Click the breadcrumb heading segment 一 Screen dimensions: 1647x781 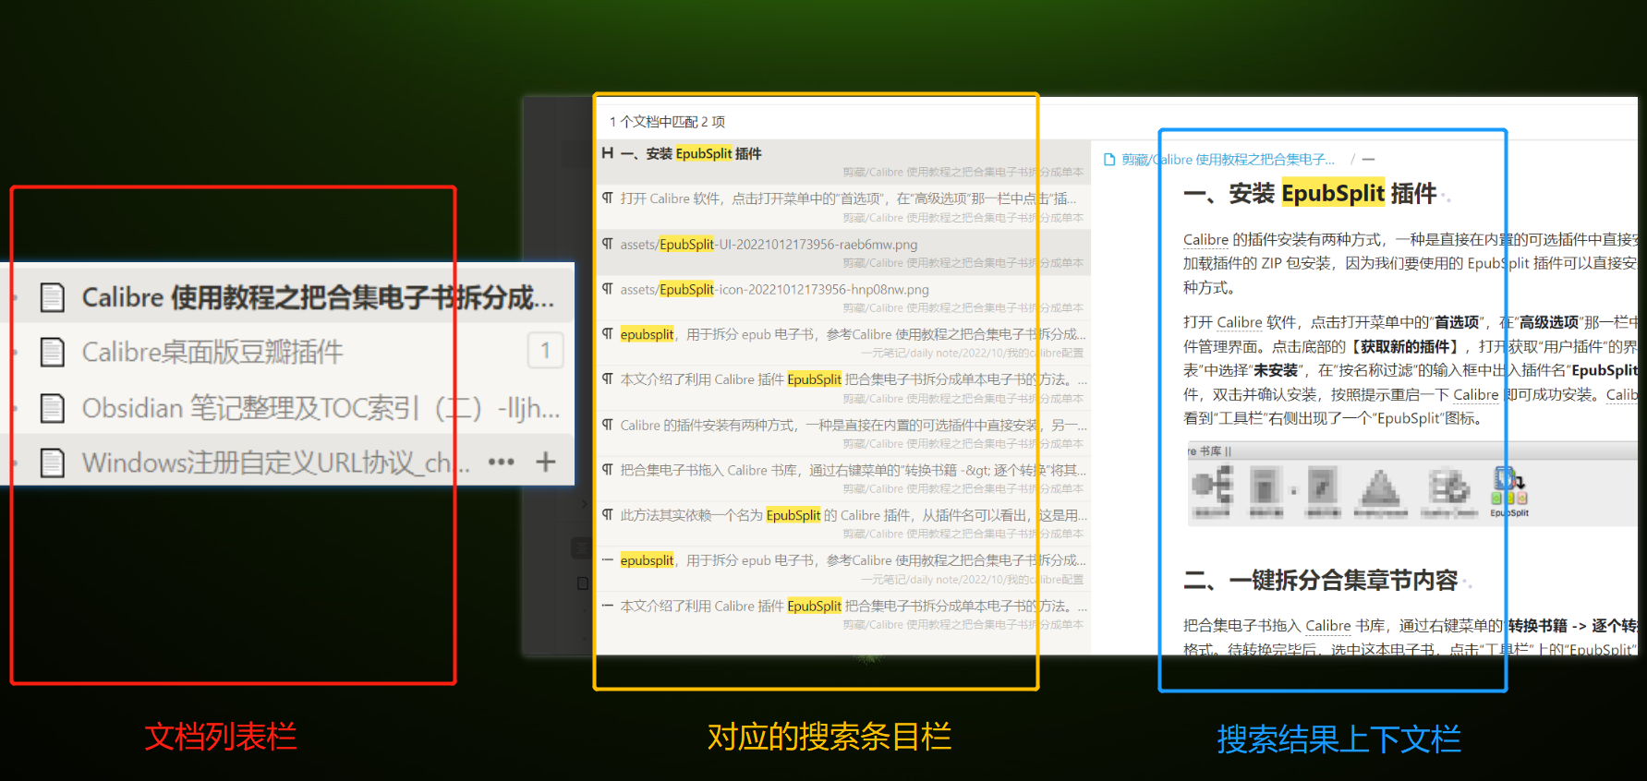tap(1368, 160)
